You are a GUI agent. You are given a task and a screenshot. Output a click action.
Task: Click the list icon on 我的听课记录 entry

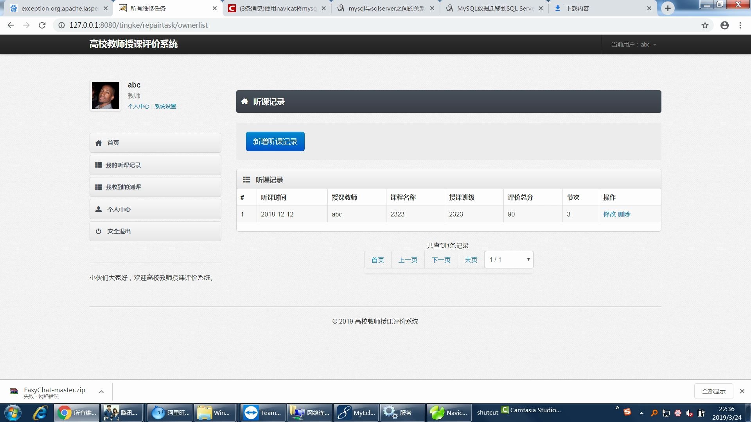point(99,165)
